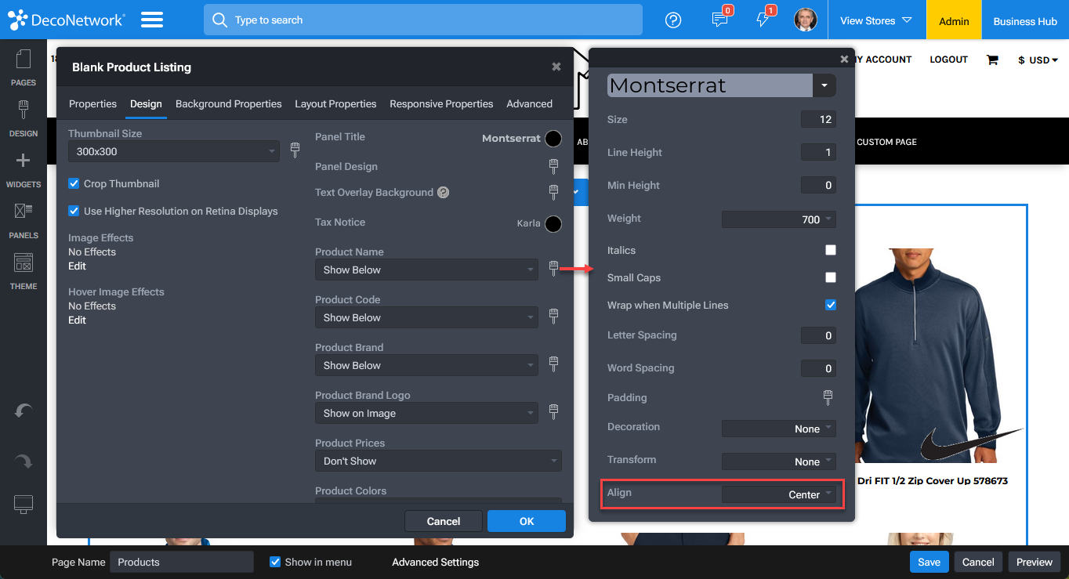Click the Undo arrow in left sidebar
Screen dimensions: 1069x579
click(24, 411)
